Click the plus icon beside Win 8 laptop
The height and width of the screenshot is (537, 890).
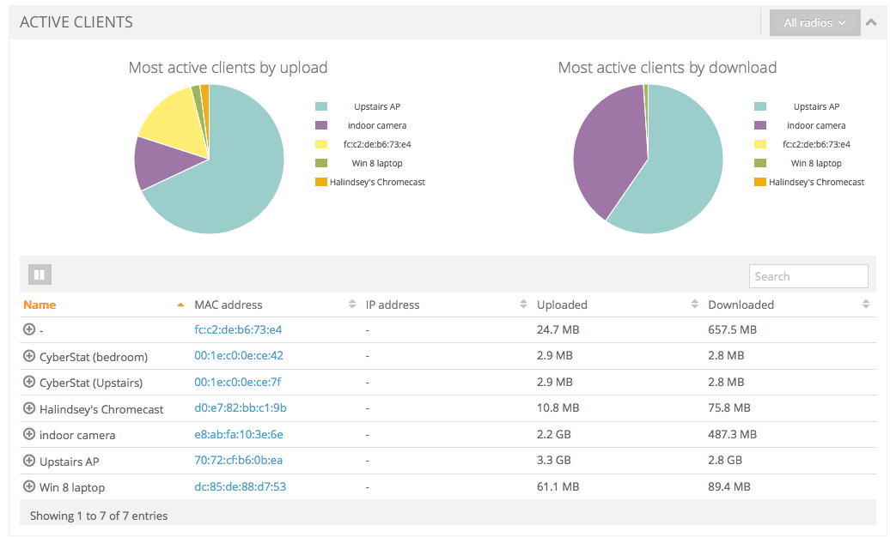point(29,486)
